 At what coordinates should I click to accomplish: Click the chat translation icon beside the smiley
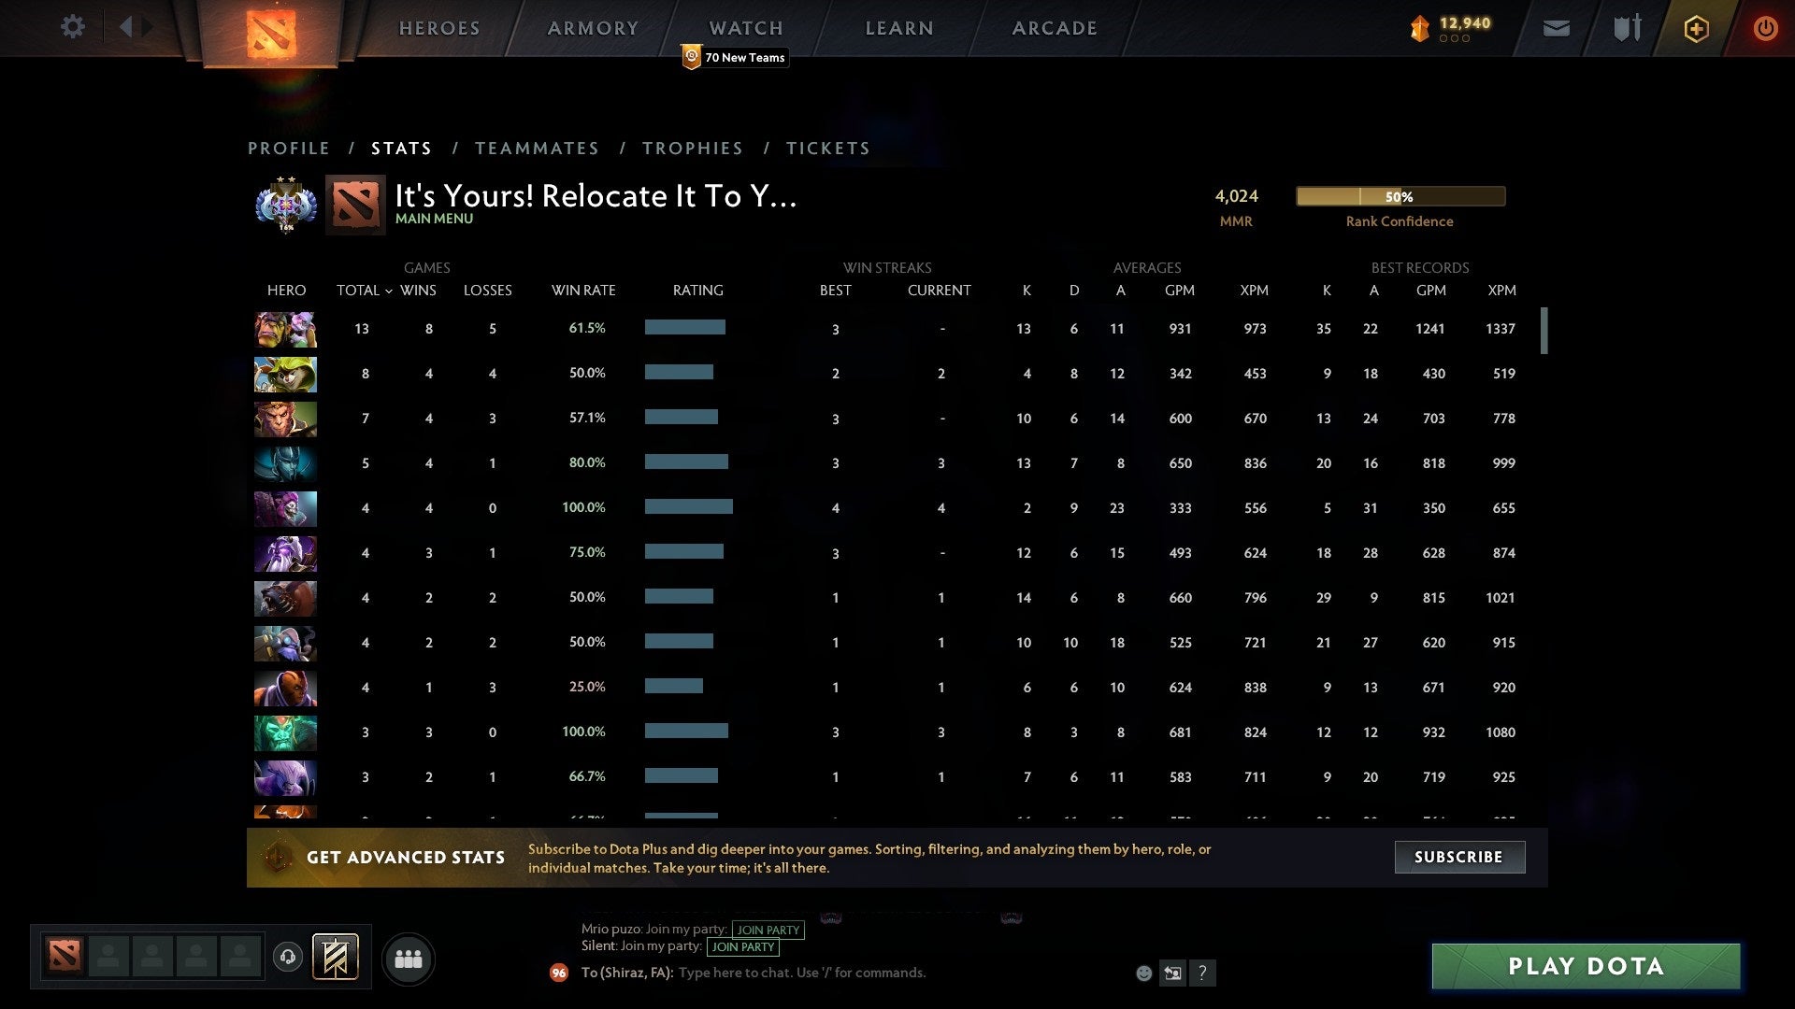(x=1172, y=973)
